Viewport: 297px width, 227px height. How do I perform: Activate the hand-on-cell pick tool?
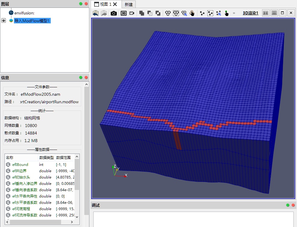[x=192, y=13]
